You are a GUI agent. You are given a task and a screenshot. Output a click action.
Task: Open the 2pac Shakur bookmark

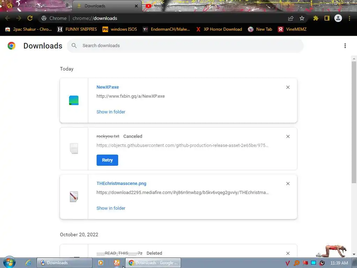(29, 29)
